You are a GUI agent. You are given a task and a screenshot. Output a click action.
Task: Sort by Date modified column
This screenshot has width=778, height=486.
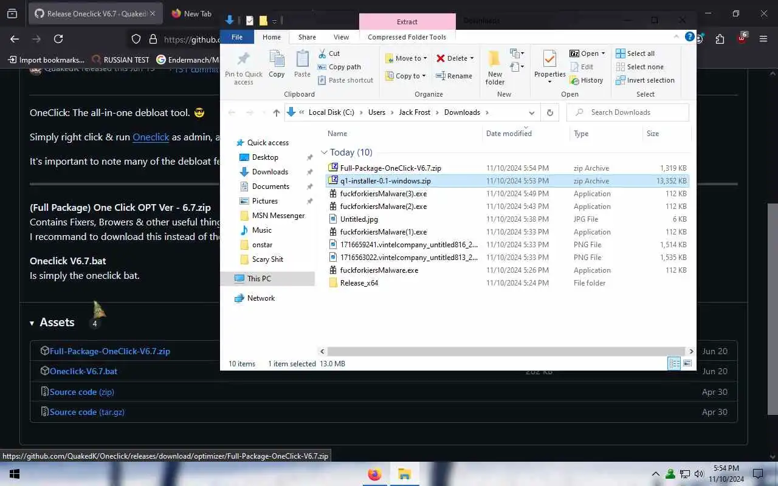click(509, 134)
